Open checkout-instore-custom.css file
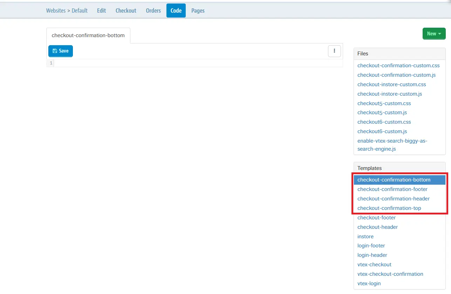451x294 pixels. point(391,84)
